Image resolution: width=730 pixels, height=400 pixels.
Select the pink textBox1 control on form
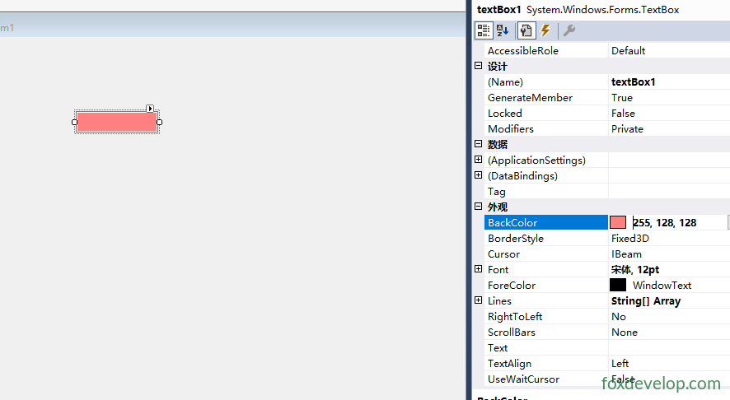pyautogui.click(x=117, y=122)
